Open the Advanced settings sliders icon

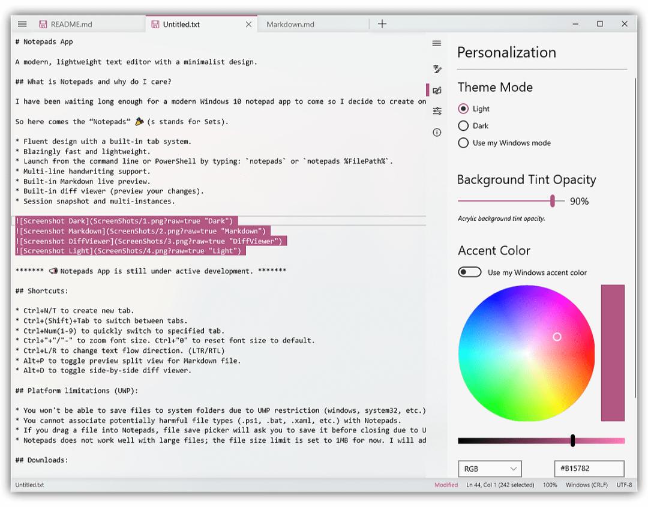(x=437, y=111)
